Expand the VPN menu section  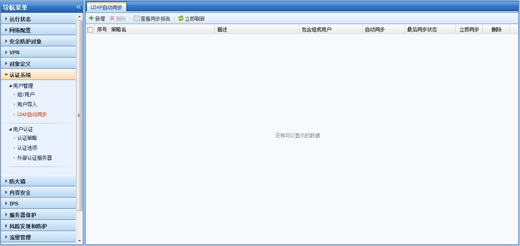coord(14,53)
